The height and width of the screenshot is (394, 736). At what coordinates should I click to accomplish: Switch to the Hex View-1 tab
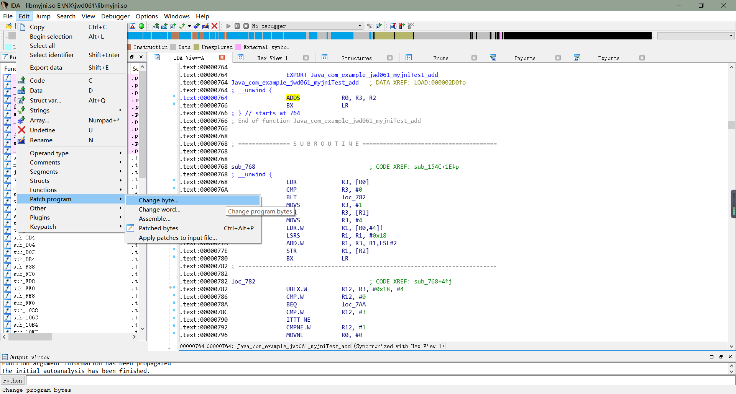pyautogui.click(x=272, y=58)
